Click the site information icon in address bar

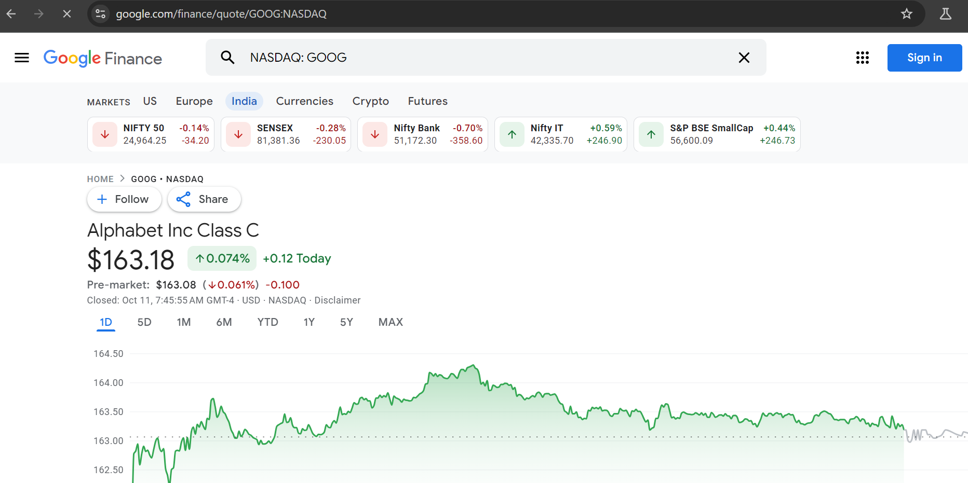point(101,14)
